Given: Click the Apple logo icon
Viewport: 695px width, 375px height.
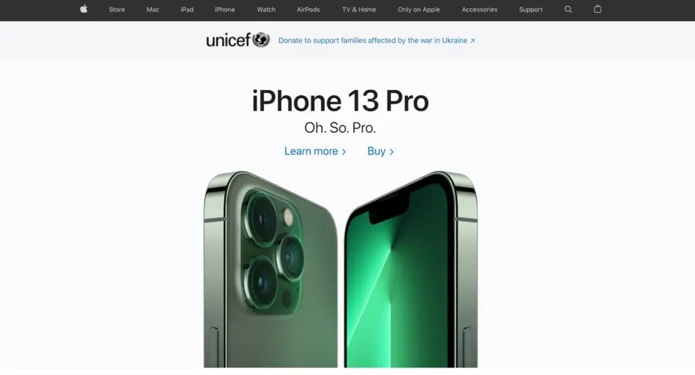Looking at the screenshot, I should 83,9.
